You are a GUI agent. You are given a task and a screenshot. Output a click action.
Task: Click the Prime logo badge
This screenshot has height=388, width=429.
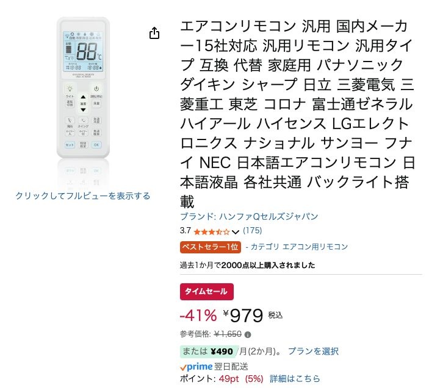196,367
